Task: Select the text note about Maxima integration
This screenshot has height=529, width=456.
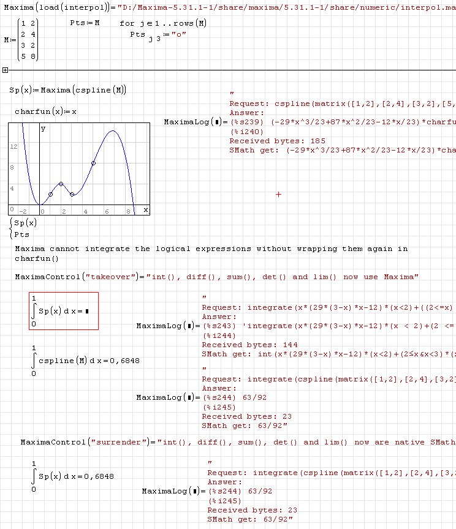Action: 211,253
